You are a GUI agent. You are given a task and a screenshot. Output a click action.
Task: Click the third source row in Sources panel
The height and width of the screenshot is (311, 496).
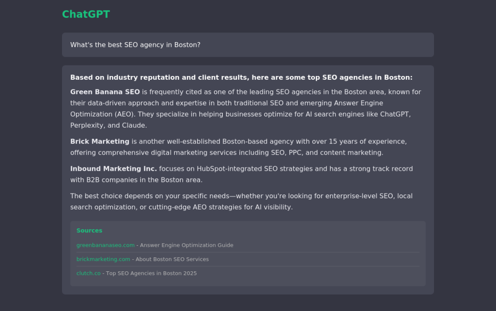coord(248,273)
